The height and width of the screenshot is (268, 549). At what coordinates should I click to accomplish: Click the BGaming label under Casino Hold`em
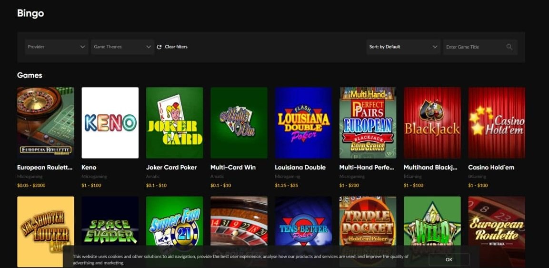pos(477,177)
